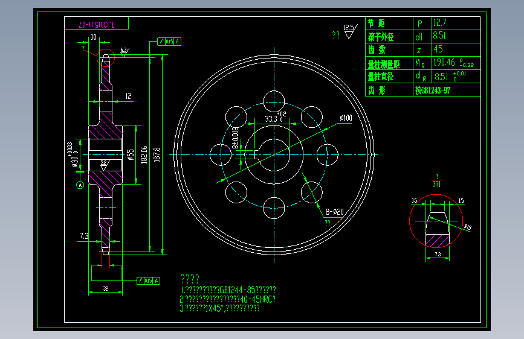Click the 45 tooth count cell
Image resolution: width=524 pixels, height=339 pixels.
coord(456,49)
